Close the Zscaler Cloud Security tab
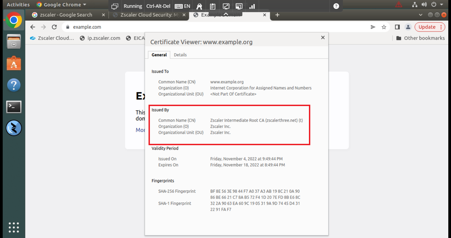Viewport: 451px width, 238px height. [184, 15]
